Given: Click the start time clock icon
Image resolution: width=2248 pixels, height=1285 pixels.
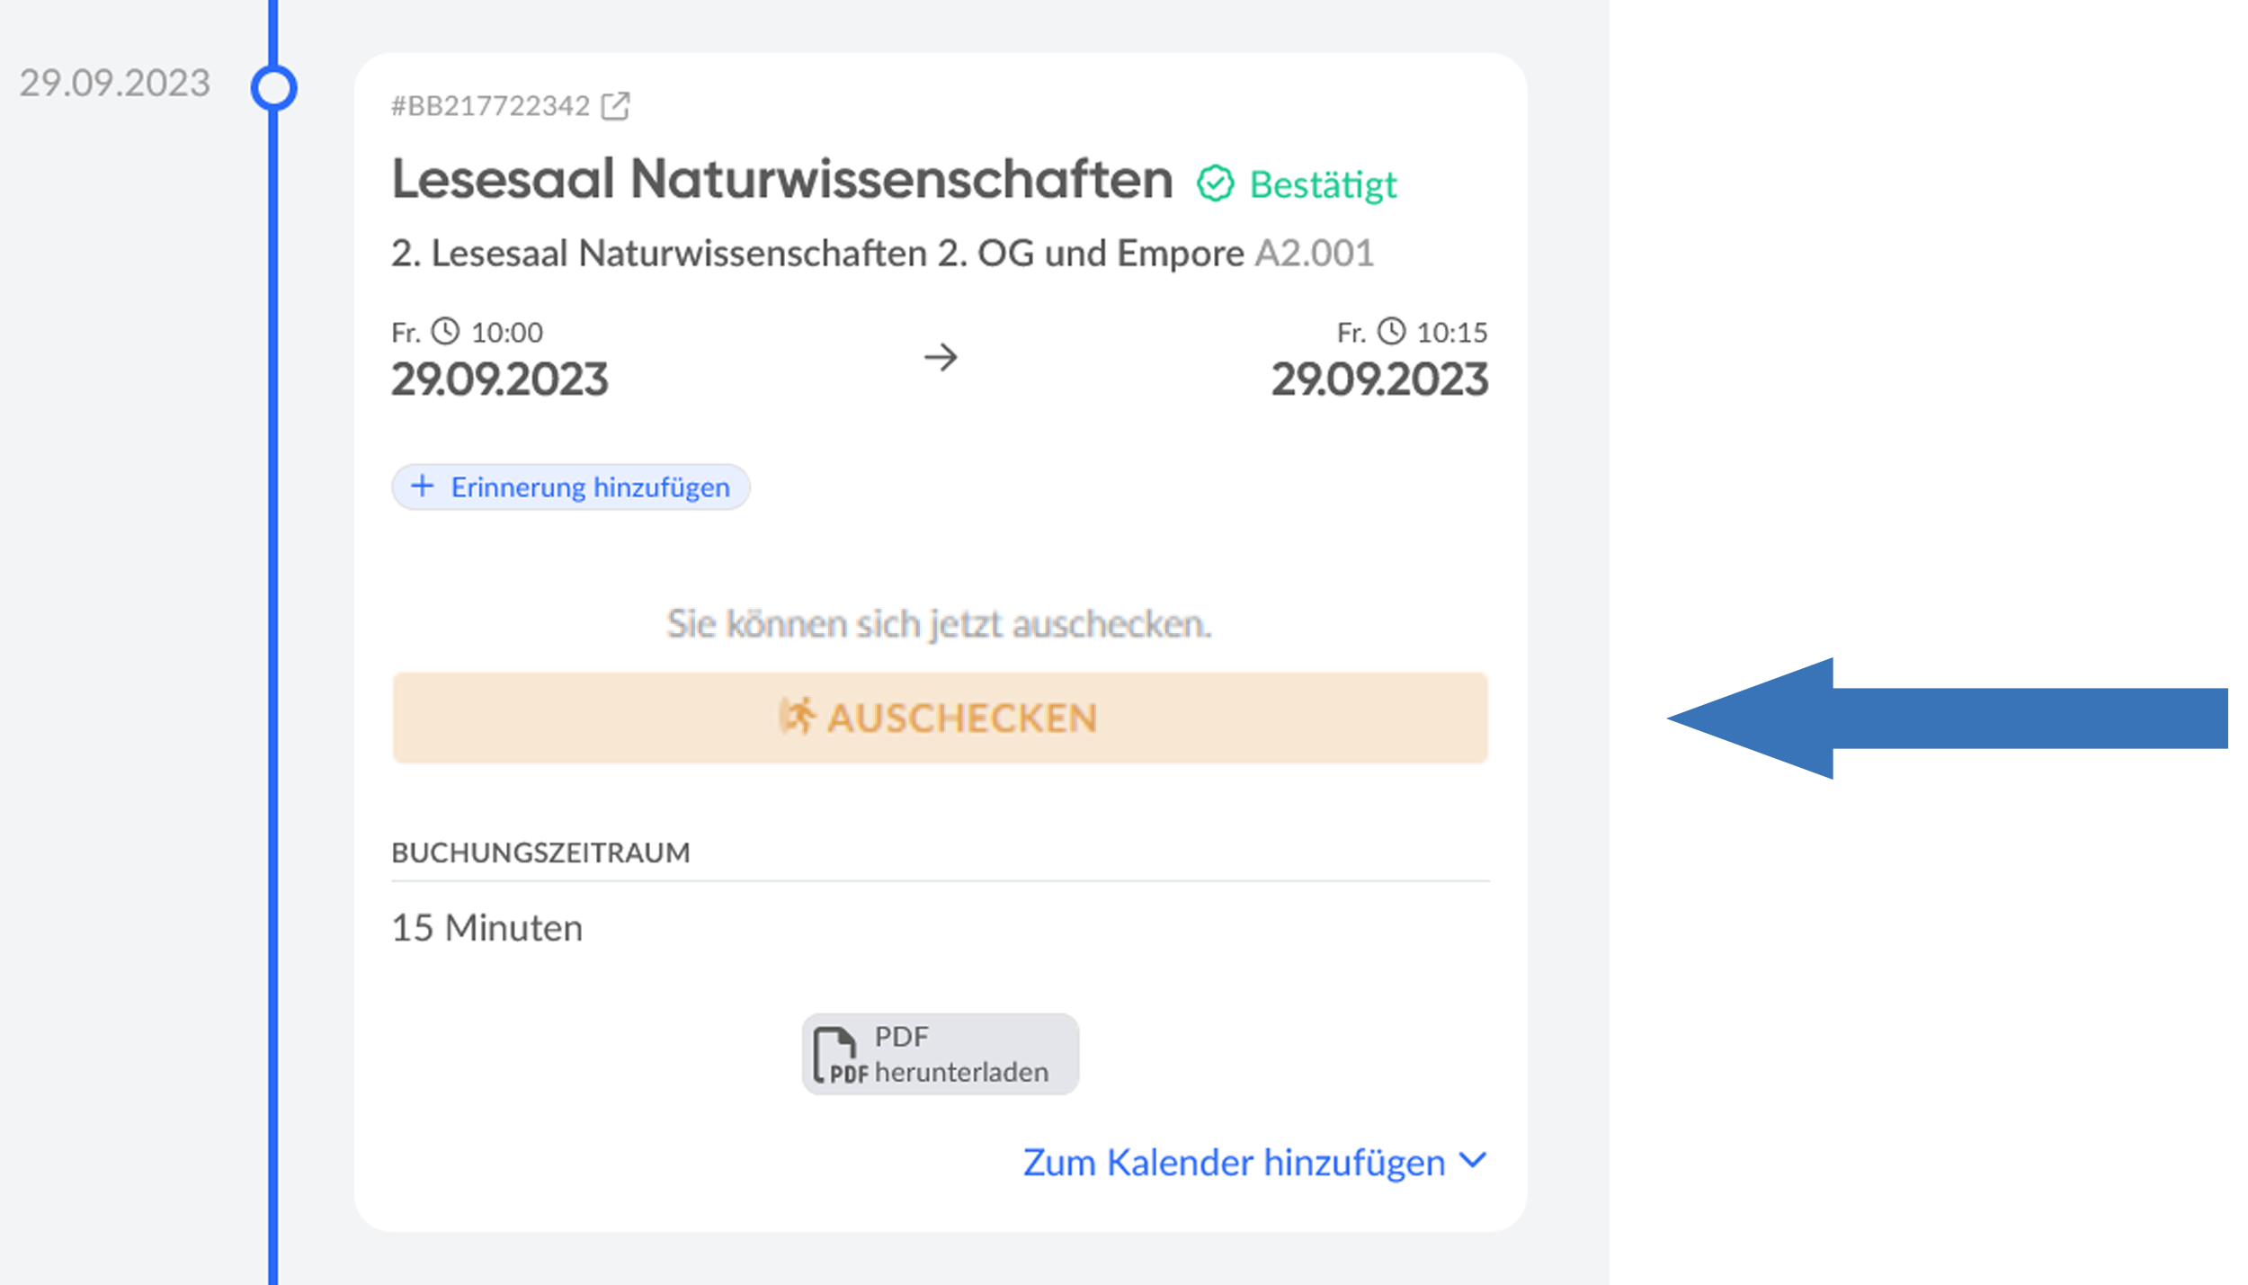Looking at the screenshot, I should (445, 331).
